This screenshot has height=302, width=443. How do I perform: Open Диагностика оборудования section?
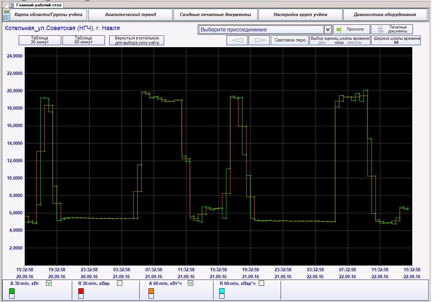(385, 15)
